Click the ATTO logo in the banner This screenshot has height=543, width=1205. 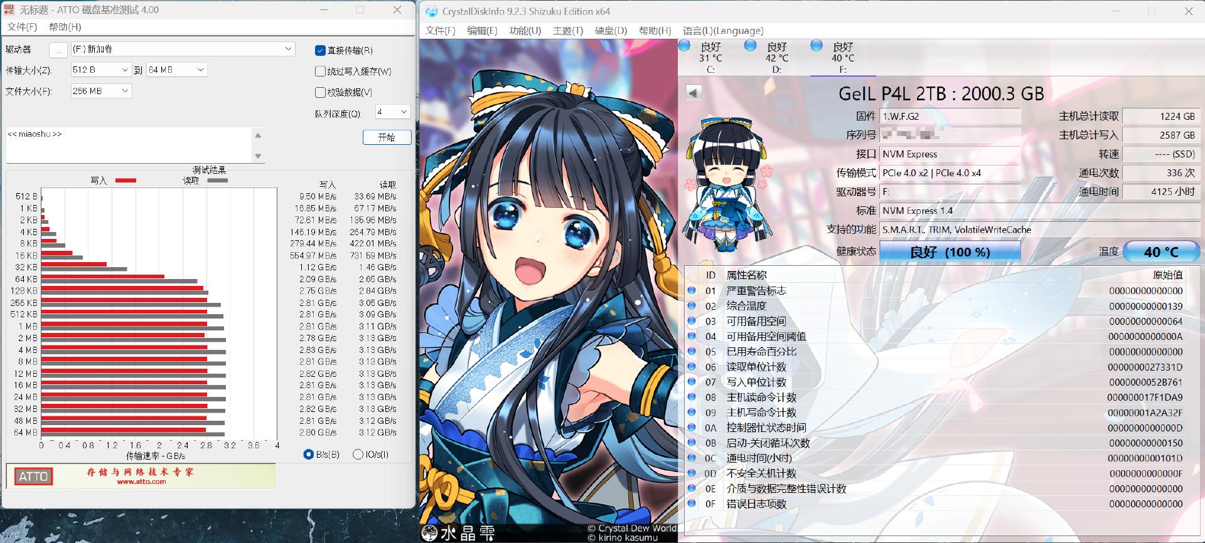33,477
